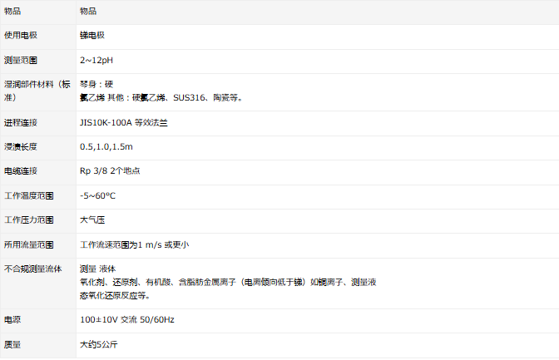This screenshot has width=559, height=360.
Task: Click the 工作温度范围 label
Action: [x=29, y=195]
